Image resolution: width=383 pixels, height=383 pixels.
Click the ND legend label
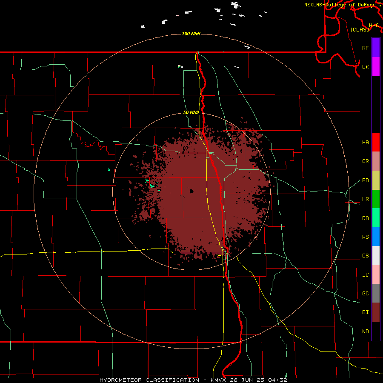coord(365,332)
